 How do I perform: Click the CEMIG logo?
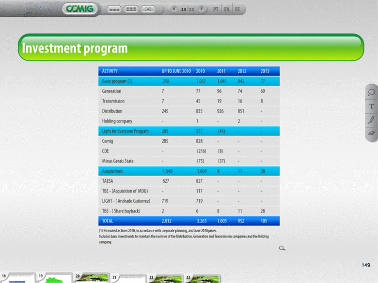(x=80, y=9)
